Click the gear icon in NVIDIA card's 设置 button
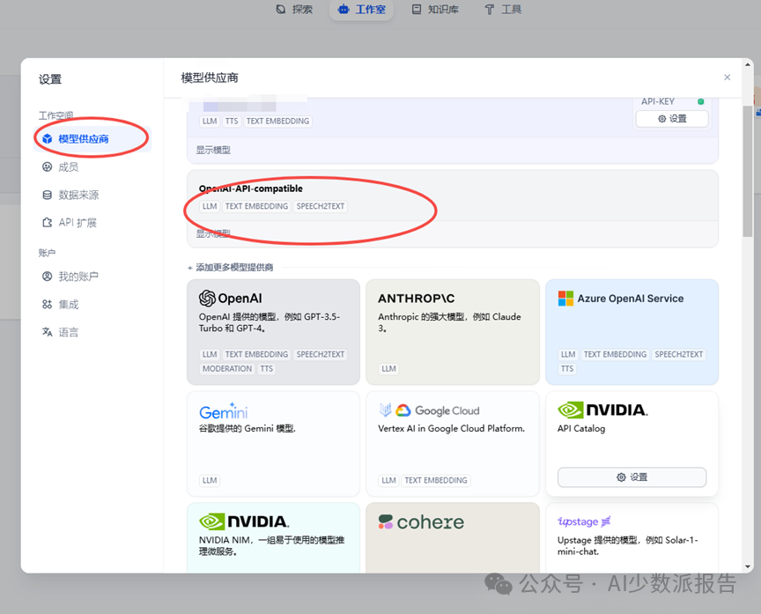This screenshot has width=761, height=614. point(621,477)
